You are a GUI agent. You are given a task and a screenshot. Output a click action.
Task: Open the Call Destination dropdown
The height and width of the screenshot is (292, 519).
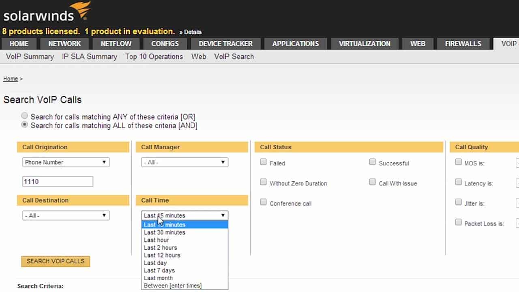(66, 215)
